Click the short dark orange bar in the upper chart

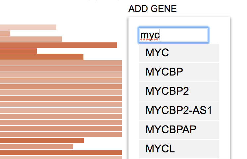[x=18, y=51]
